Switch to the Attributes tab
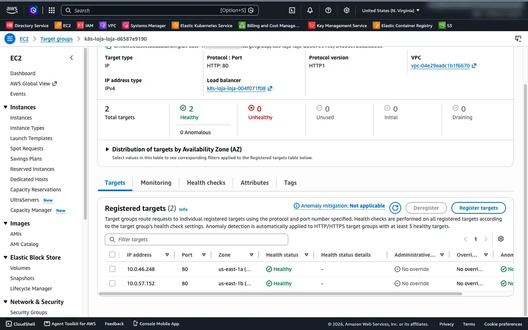This screenshot has height=330, width=528. coord(254,183)
